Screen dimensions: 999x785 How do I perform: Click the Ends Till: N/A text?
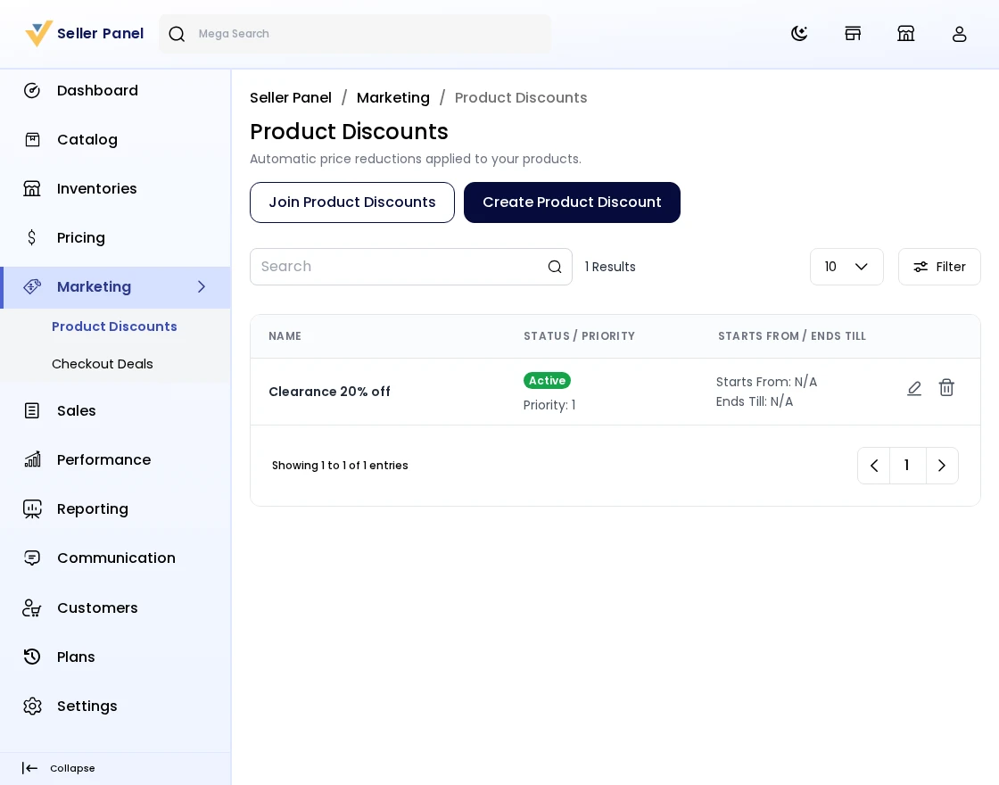point(755,401)
